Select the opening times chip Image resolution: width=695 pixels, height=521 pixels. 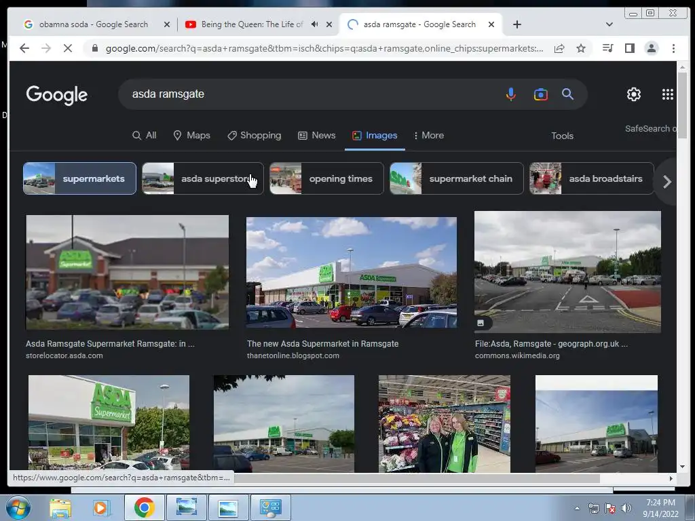[x=326, y=178]
